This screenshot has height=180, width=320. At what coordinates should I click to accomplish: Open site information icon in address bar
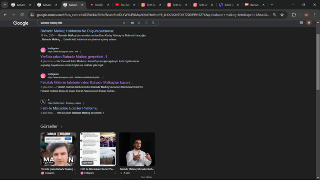tap(32, 15)
